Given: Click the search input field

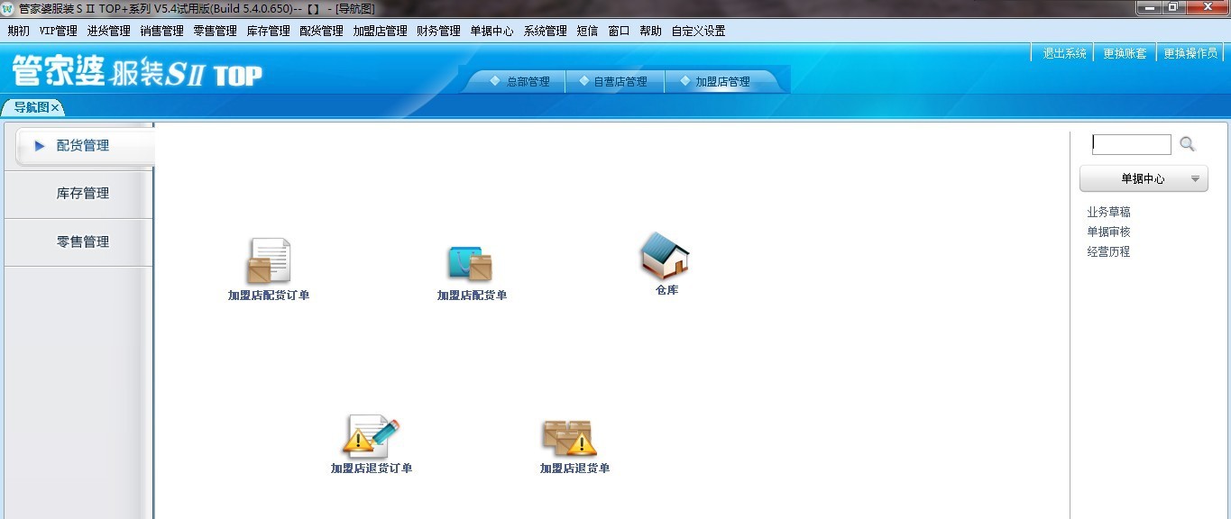Looking at the screenshot, I should (1131, 144).
